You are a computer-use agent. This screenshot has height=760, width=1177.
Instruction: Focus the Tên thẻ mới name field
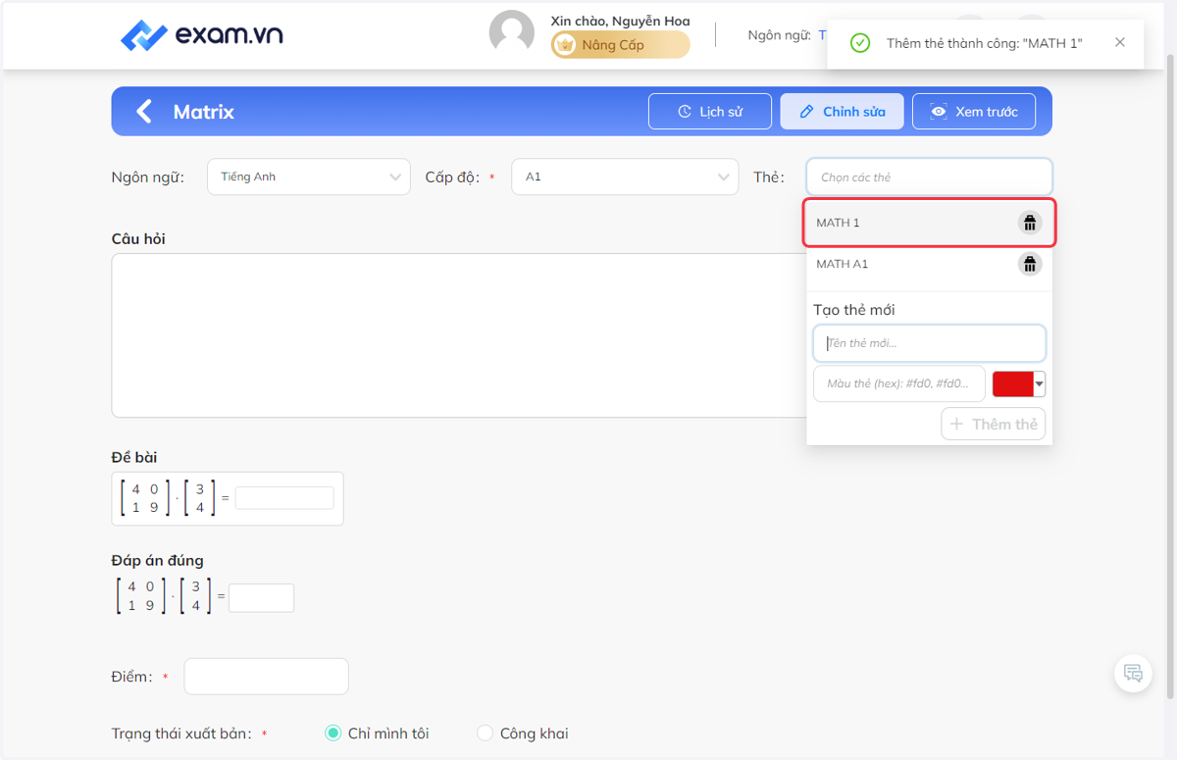pyautogui.click(x=930, y=343)
